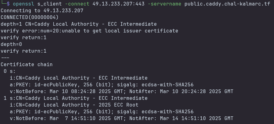Image resolution: width=274 pixels, height=124 pixels.
Task: Click the s_client subcommand text
Action: [49, 4]
